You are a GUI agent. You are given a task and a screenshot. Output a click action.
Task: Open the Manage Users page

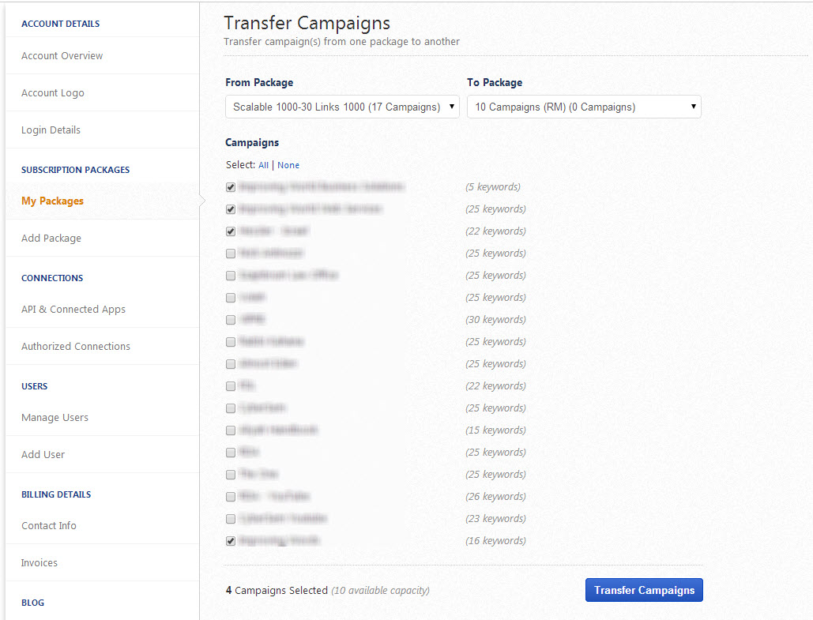pos(55,418)
